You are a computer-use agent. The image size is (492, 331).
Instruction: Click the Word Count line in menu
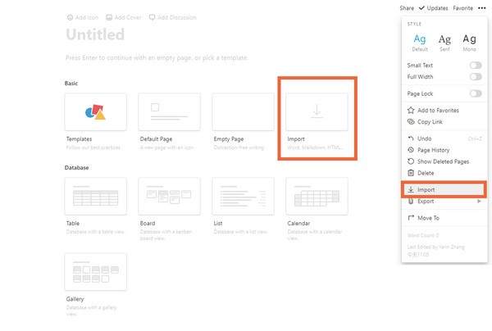(x=423, y=235)
